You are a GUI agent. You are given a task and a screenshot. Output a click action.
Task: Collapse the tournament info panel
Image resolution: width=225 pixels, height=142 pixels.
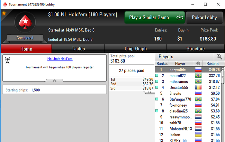pyautogui.click(x=54, y=80)
